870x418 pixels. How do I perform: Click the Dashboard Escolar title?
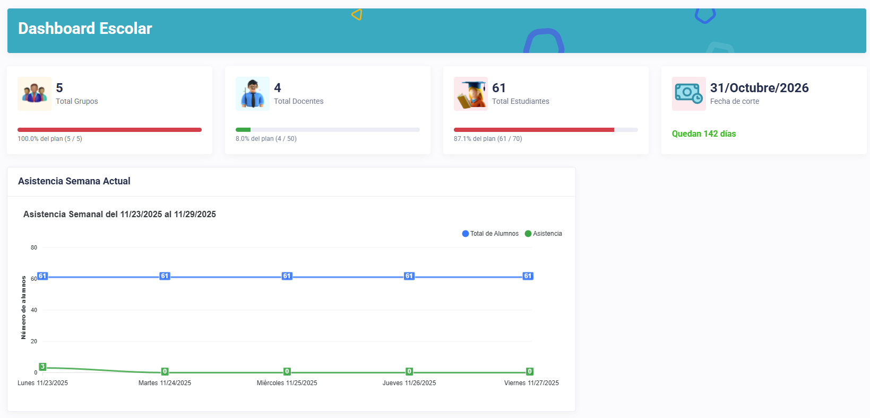85,29
